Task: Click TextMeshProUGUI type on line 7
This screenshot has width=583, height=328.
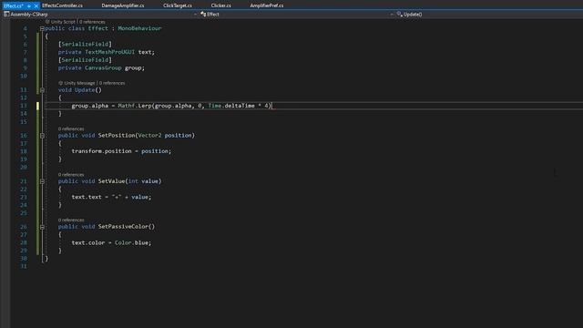Action: pos(109,52)
